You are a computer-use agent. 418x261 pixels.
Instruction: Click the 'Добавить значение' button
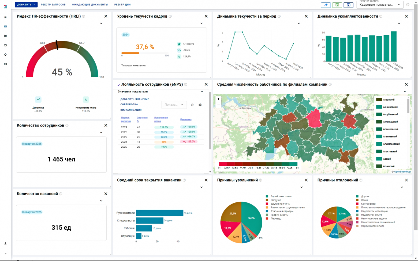(135, 99)
